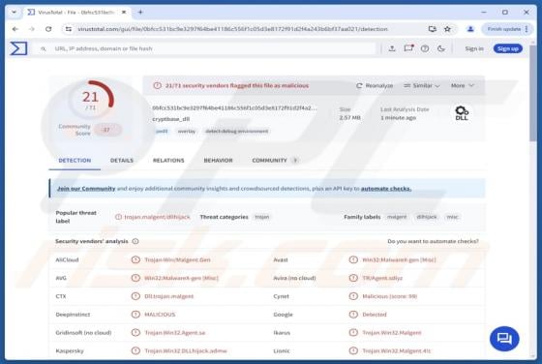This screenshot has width=542, height=364.
Task: Click the browser address bar URL
Action: click(232, 29)
